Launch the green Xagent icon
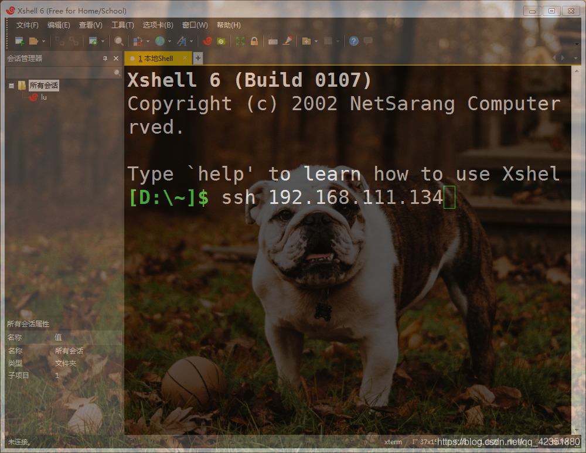This screenshot has height=453, width=586. (x=222, y=41)
